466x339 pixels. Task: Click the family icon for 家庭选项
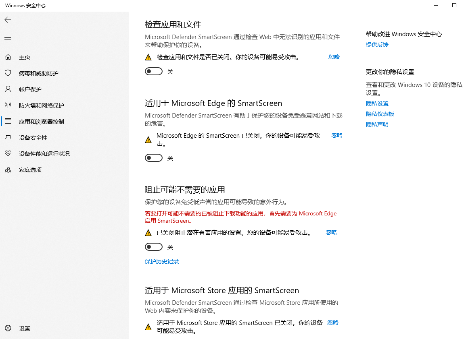point(8,169)
